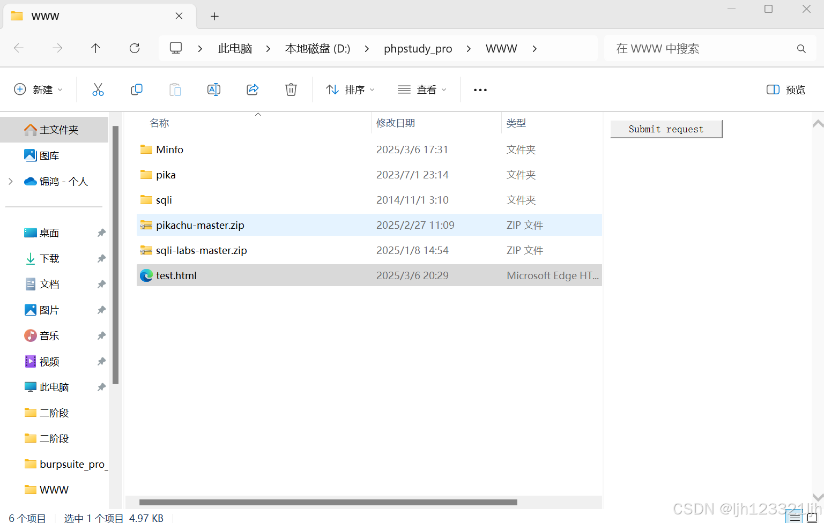Navigate to 此电脑 via breadcrumb link

(x=235, y=48)
